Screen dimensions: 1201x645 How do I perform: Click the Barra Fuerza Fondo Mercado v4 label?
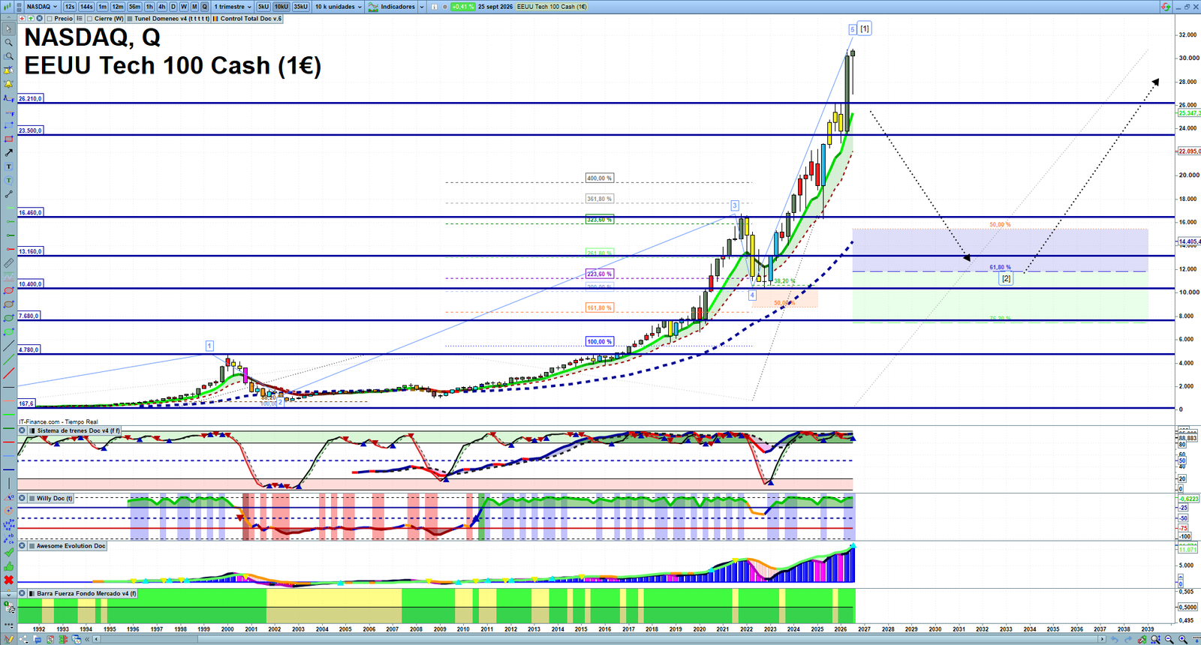[83, 593]
